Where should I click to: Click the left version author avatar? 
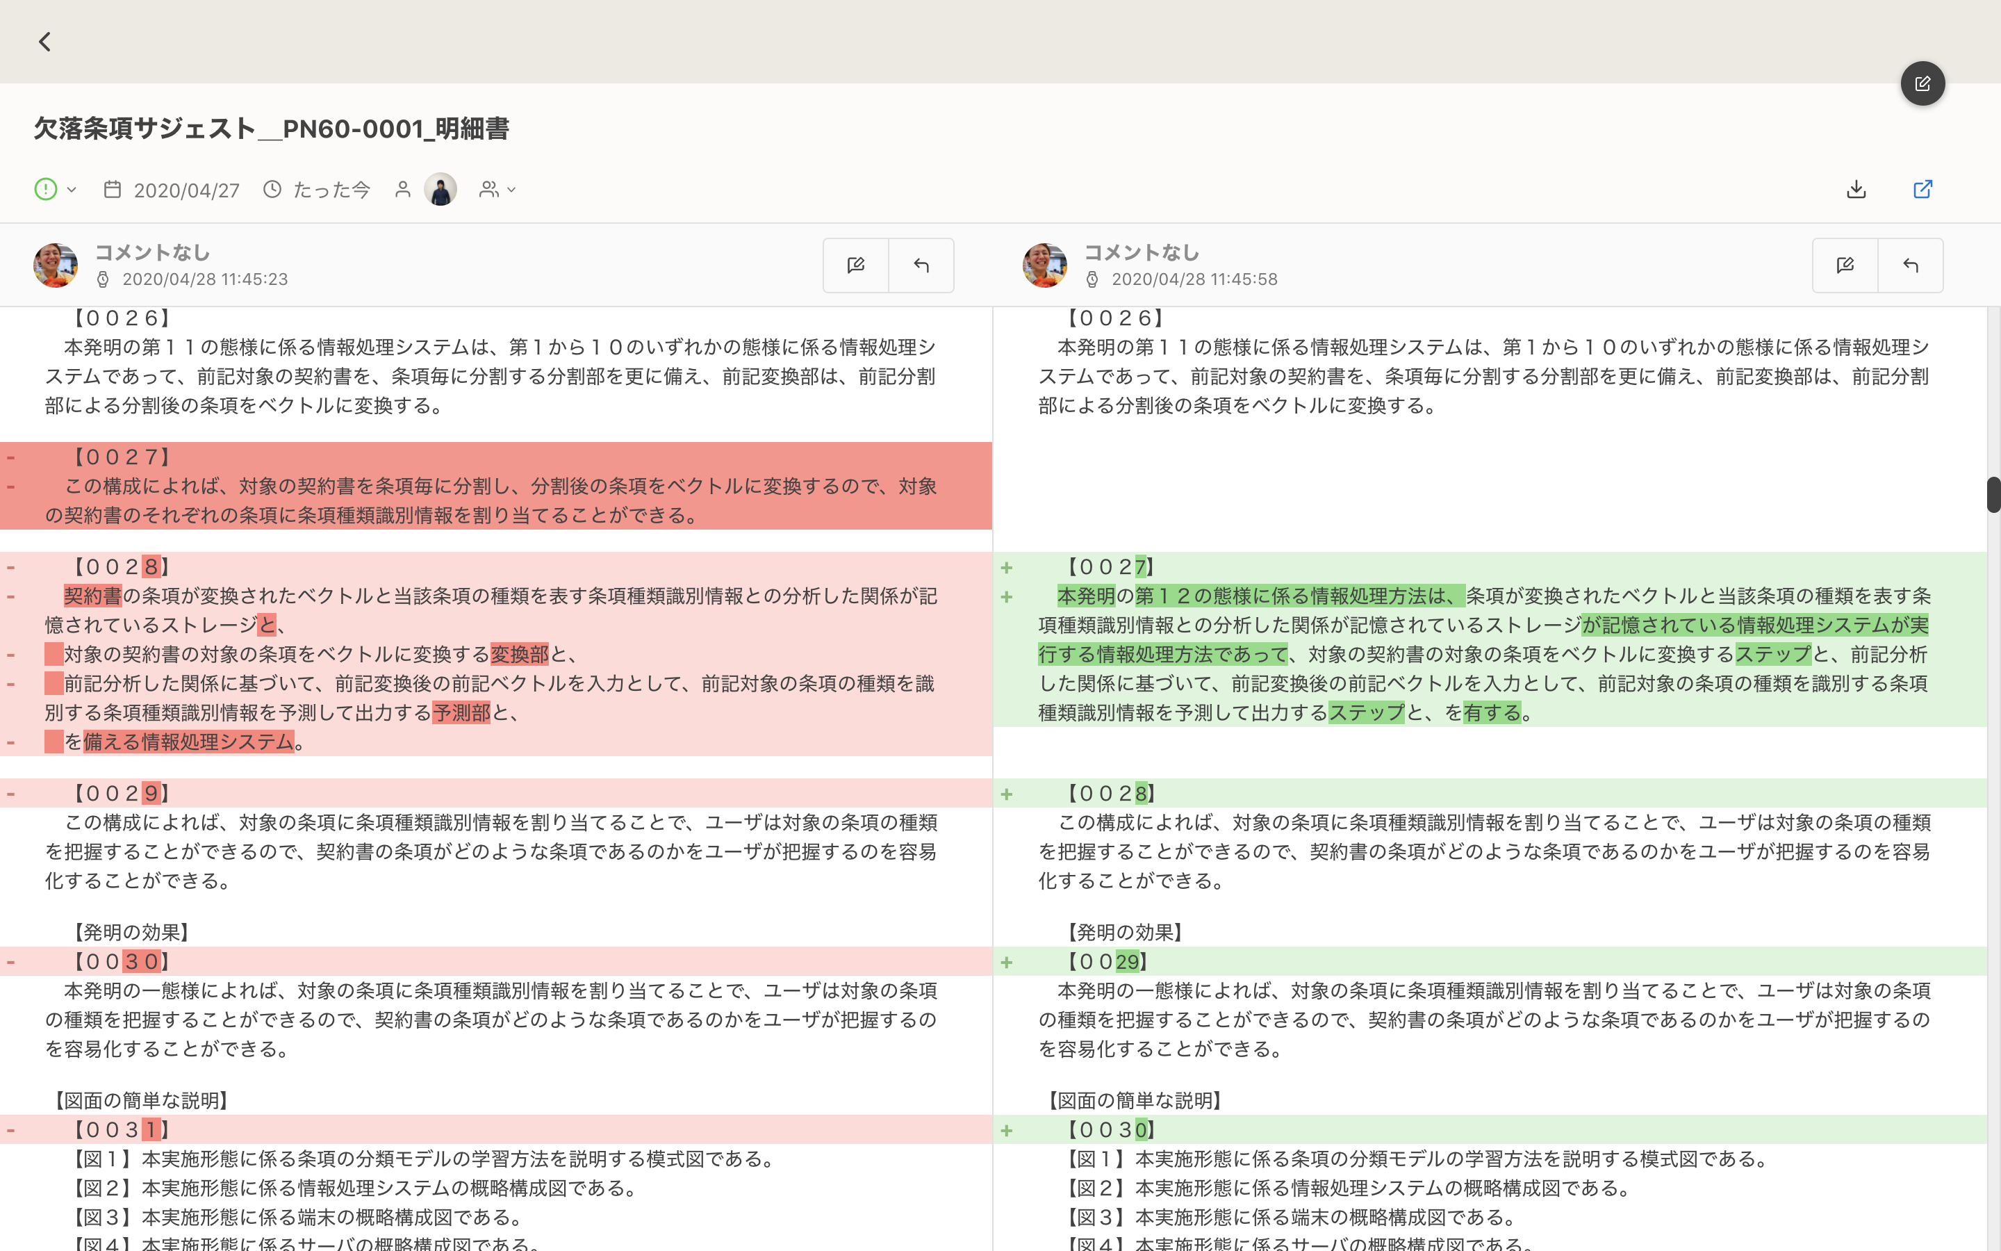pos(56,265)
